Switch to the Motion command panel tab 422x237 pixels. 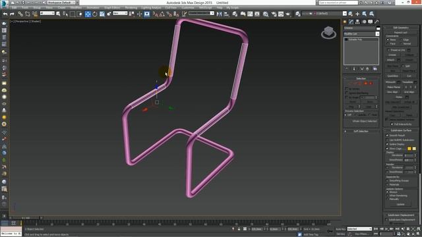click(x=364, y=22)
